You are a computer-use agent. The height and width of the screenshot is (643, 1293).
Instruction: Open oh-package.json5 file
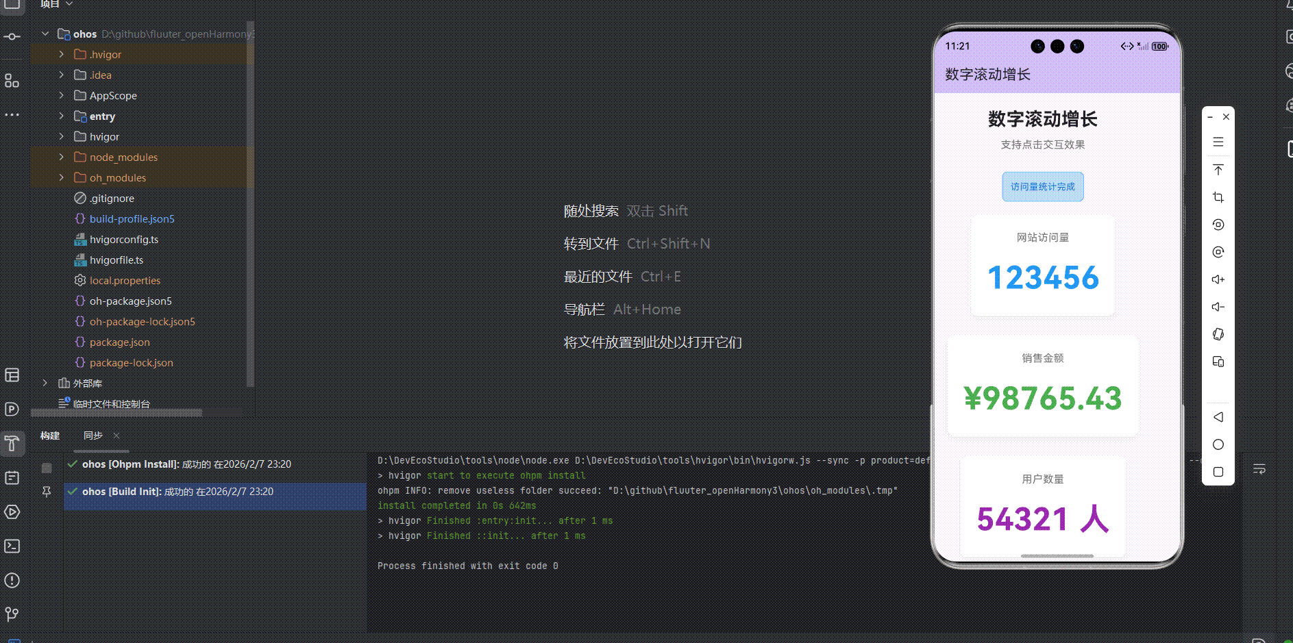pos(130,301)
